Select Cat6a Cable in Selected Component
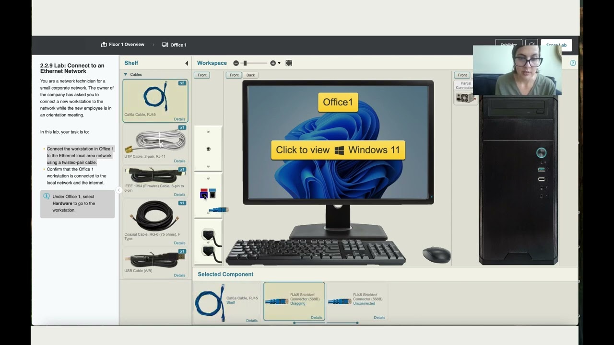The height and width of the screenshot is (345, 614). click(226, 302)
